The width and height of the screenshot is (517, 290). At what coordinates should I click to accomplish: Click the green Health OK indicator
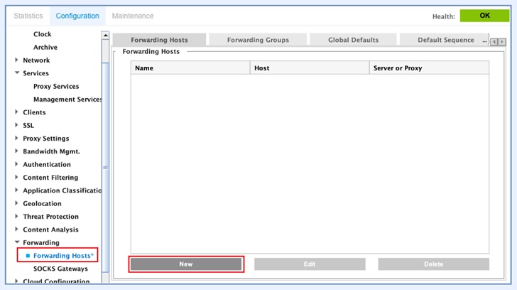point(484,16)
